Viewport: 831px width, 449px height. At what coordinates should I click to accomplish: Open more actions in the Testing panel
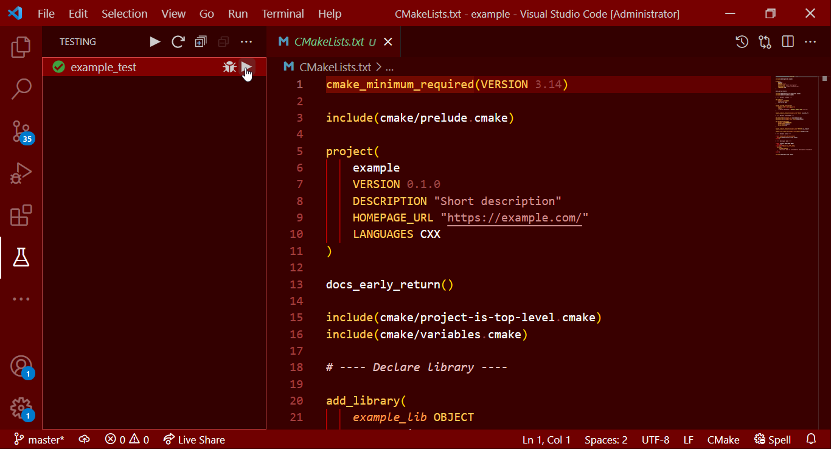click(246, 41)
